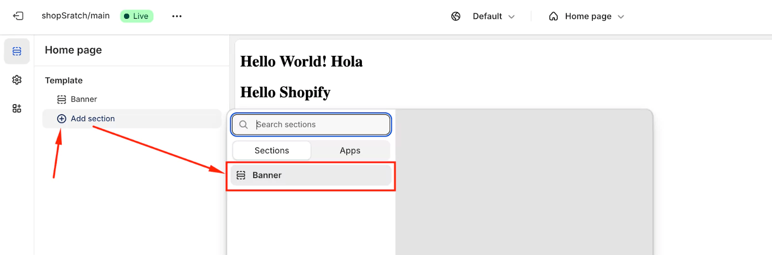This screenshot has width=772, height=255.
Task: Click the Banner section icon in Template
Action: (x=62, y=99)
